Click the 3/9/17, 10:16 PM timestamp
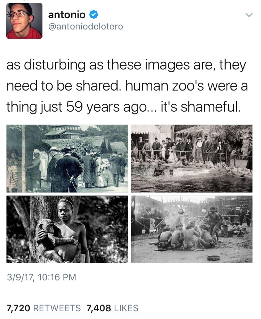The width and height of the screenshot is (261, 319). [x=41, y=277]
